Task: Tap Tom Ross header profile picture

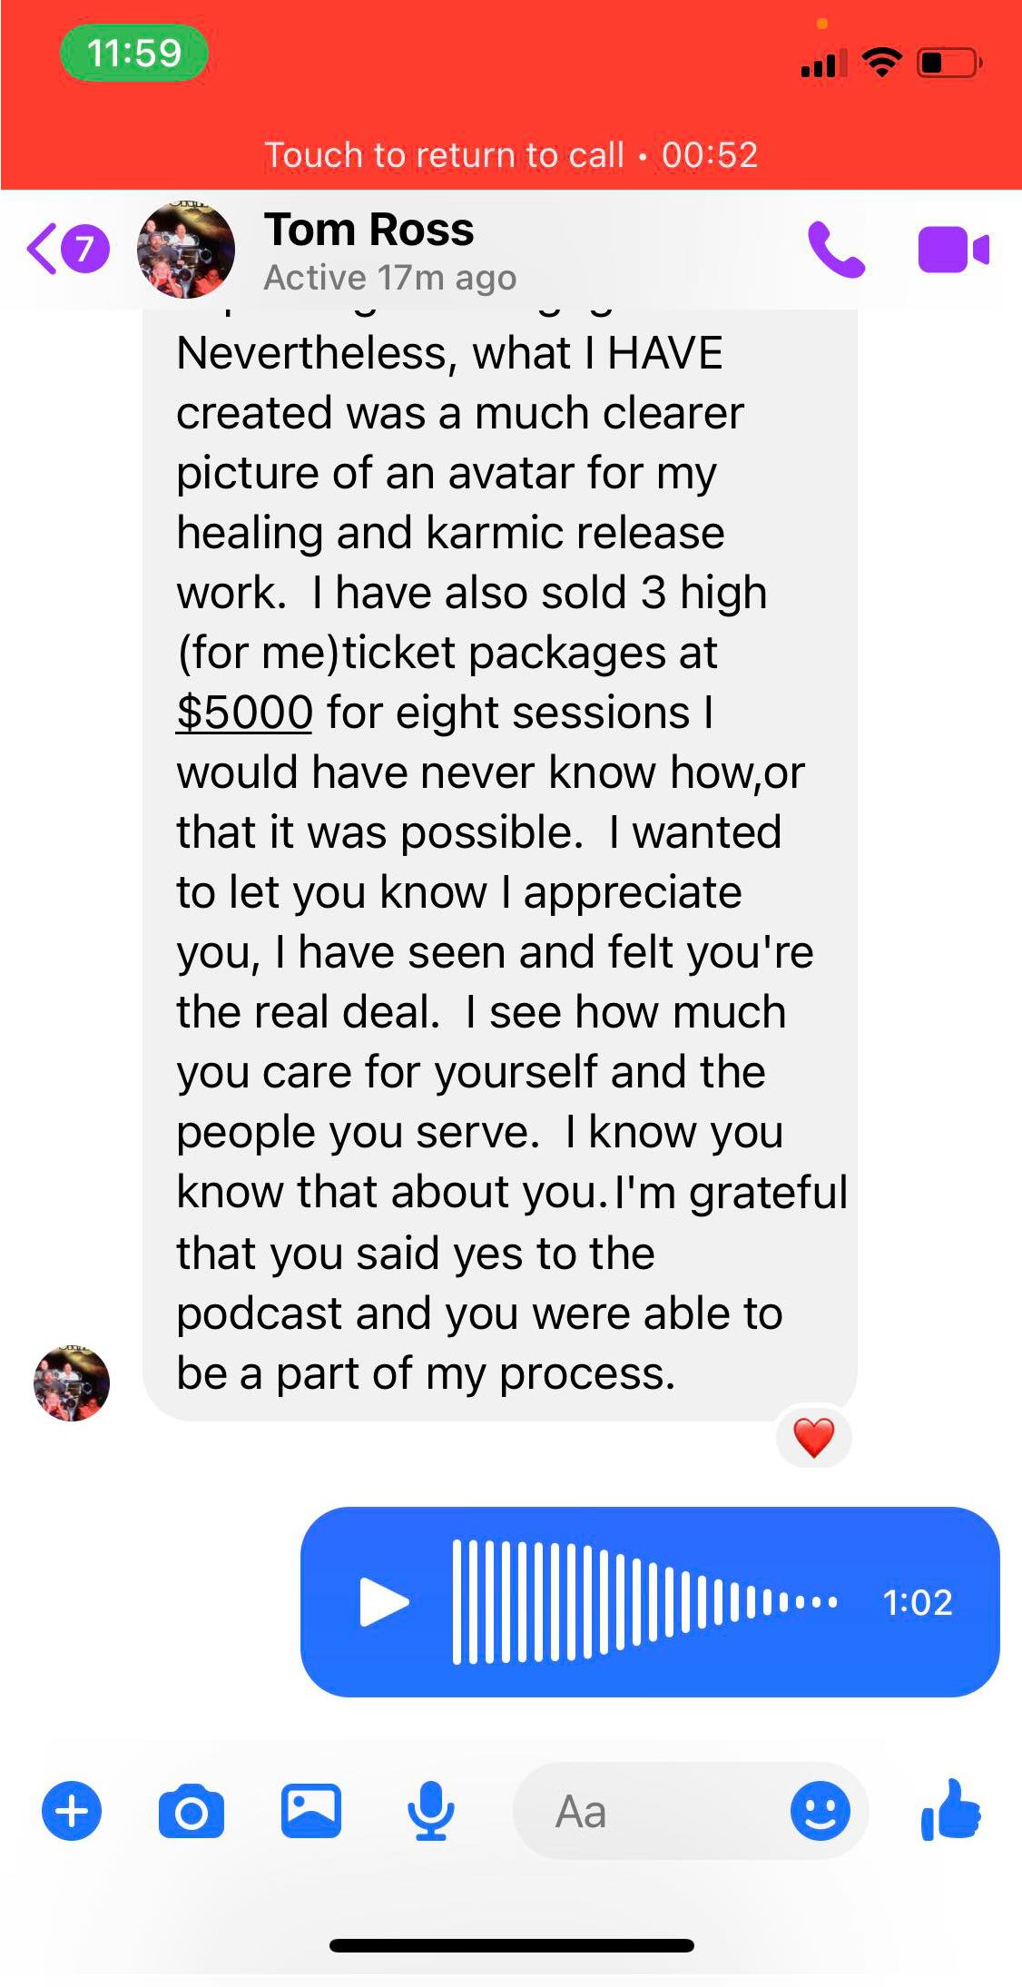Action: [186, 250]
